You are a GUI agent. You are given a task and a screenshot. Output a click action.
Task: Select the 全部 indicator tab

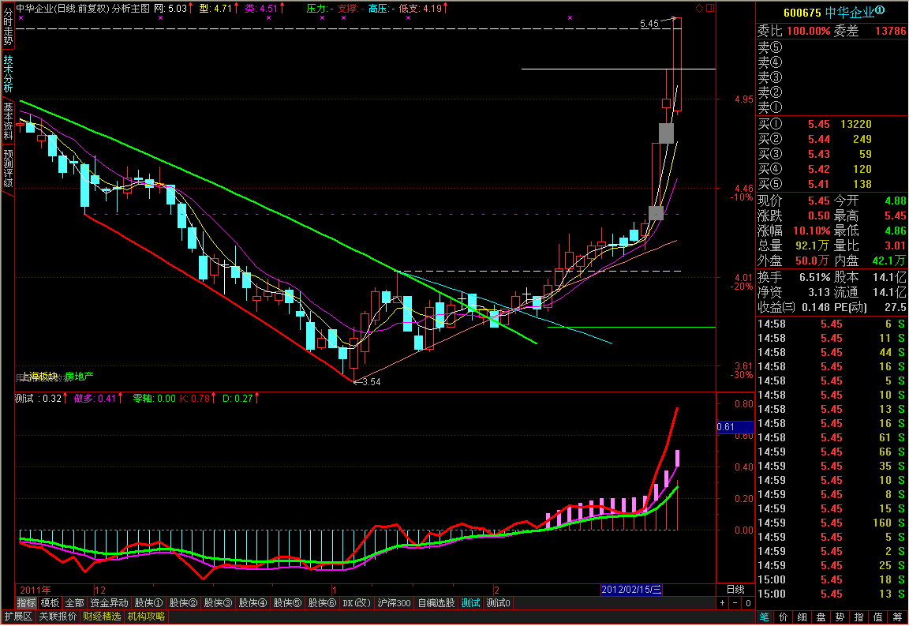point(74,603)
